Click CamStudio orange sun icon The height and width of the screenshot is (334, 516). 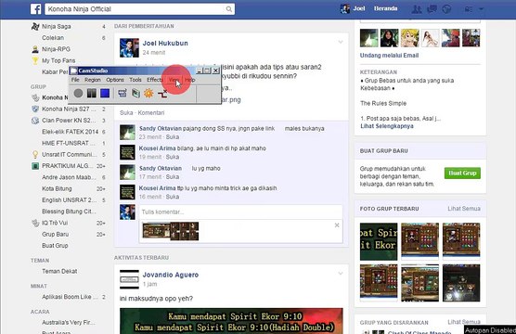[x=148, y=93]
